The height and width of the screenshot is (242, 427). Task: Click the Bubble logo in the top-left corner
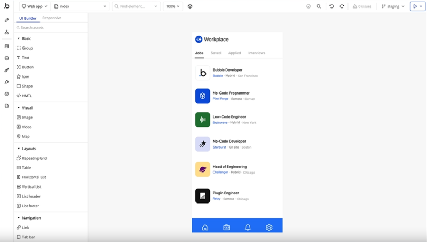(6, 6)
